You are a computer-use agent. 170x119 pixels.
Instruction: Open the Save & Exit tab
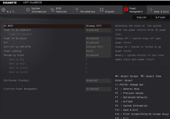click(158, 10)
